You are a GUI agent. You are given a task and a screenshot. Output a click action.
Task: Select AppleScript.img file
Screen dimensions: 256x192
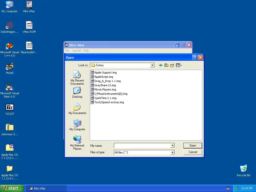click(x=102, y=77)
